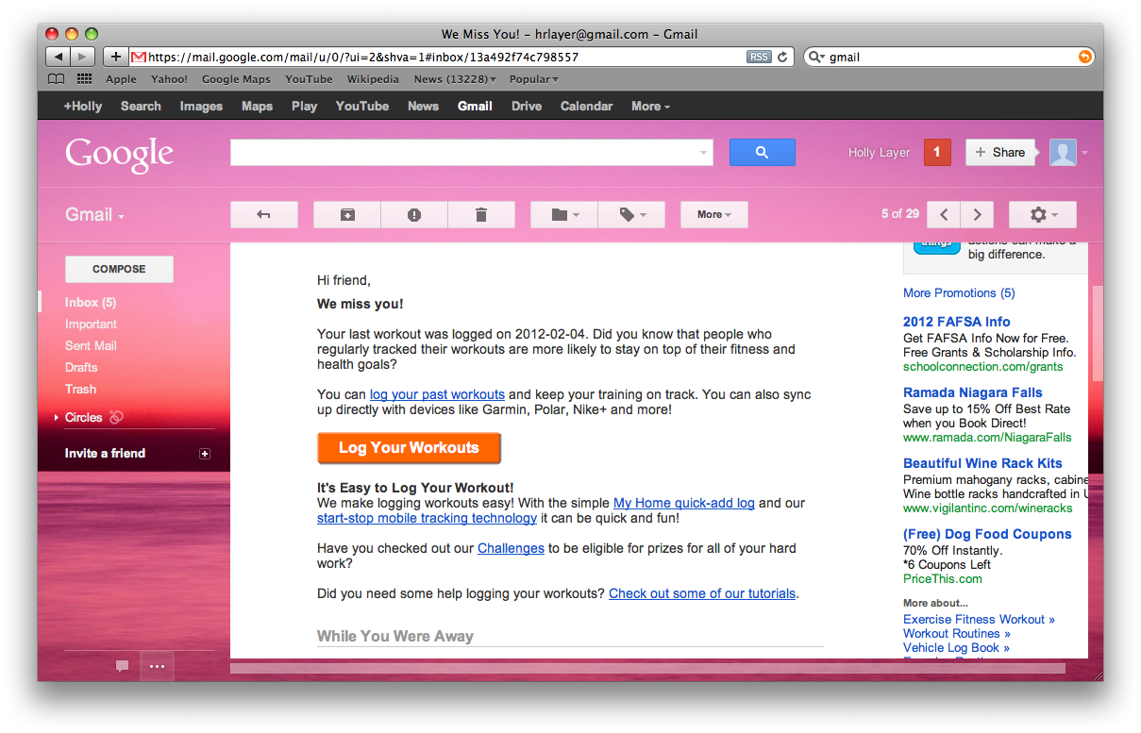1141x733 pixels.
Task: Open the Labels tag dropdown
Action: [x=632, y=215]
